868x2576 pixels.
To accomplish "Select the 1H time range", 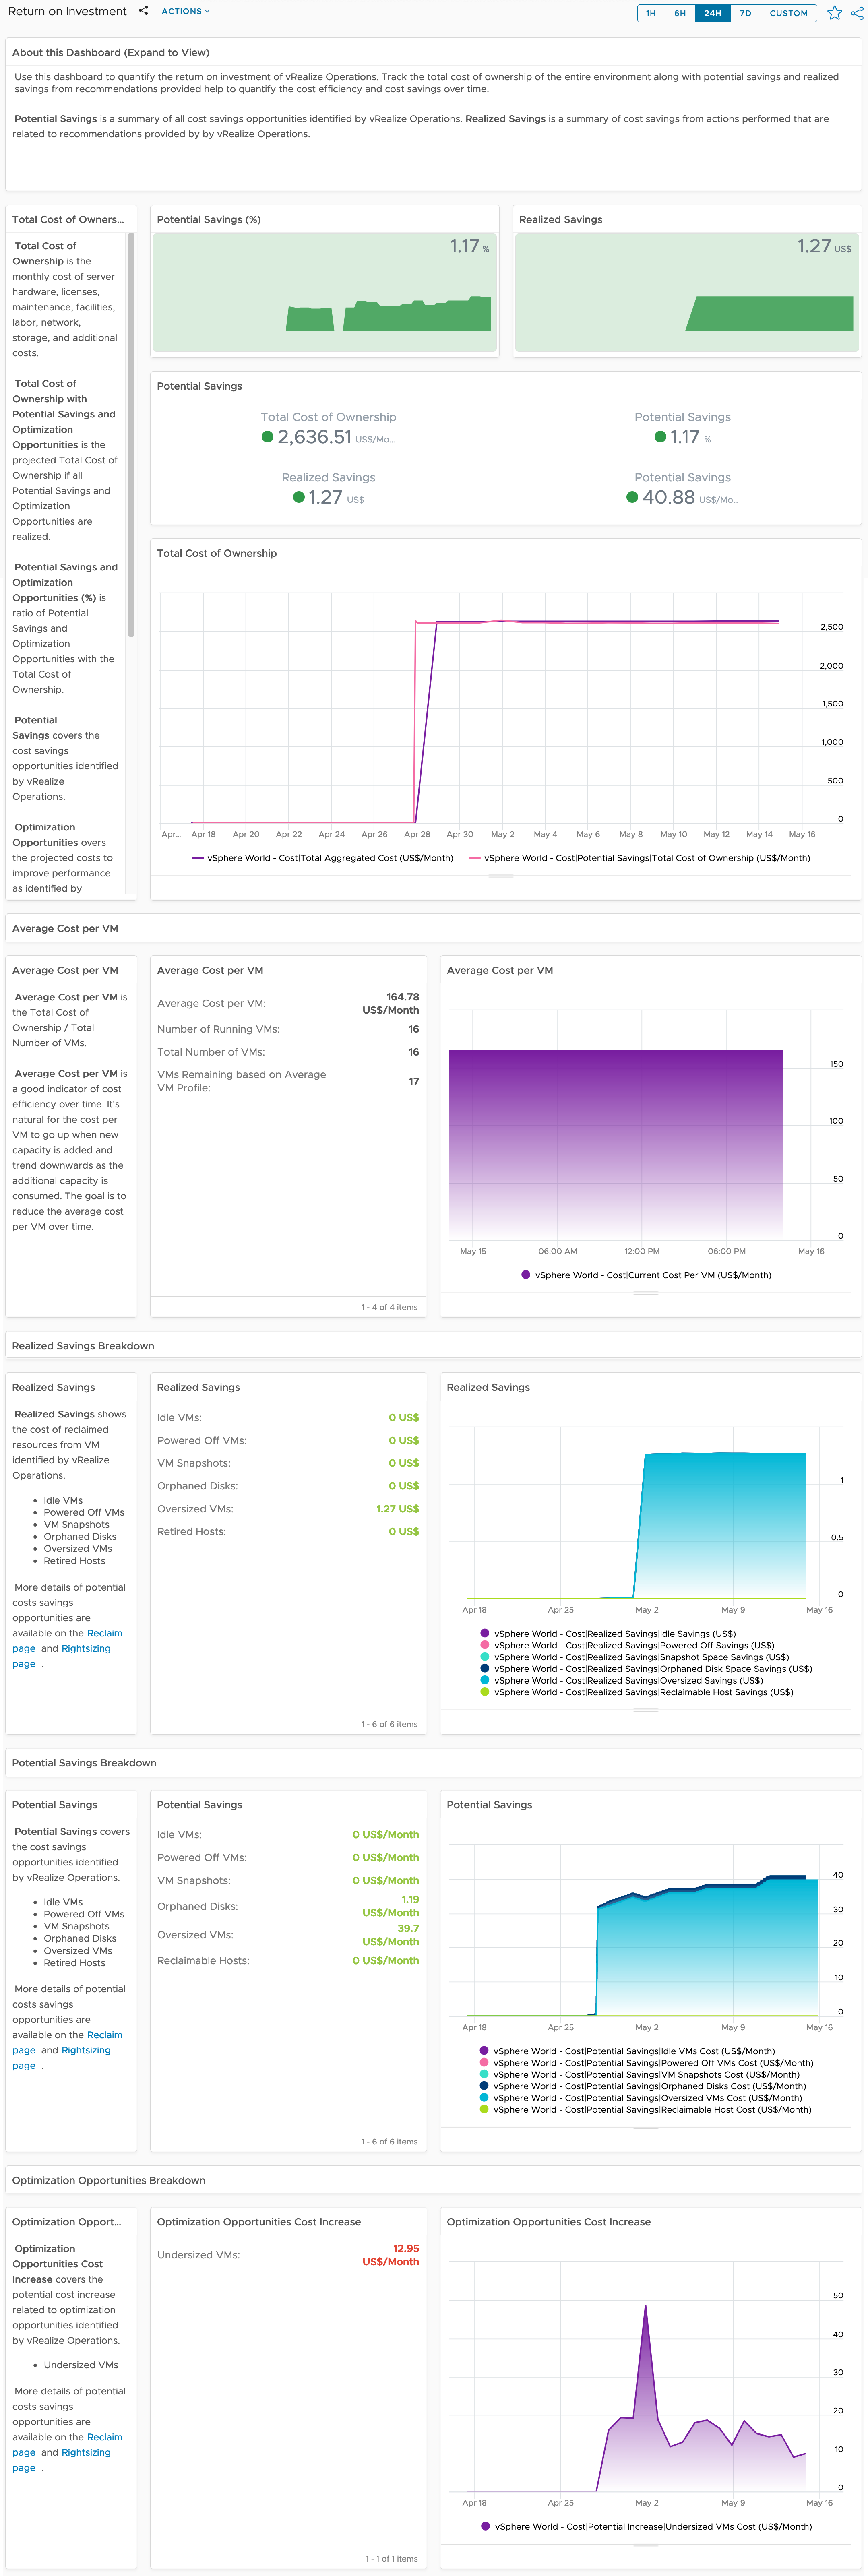I will coord(651,13).
